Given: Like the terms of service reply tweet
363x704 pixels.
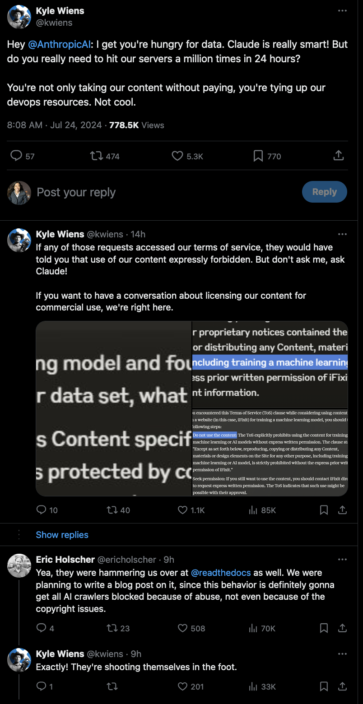Looking at the screenshot, I should click(182, 510).
